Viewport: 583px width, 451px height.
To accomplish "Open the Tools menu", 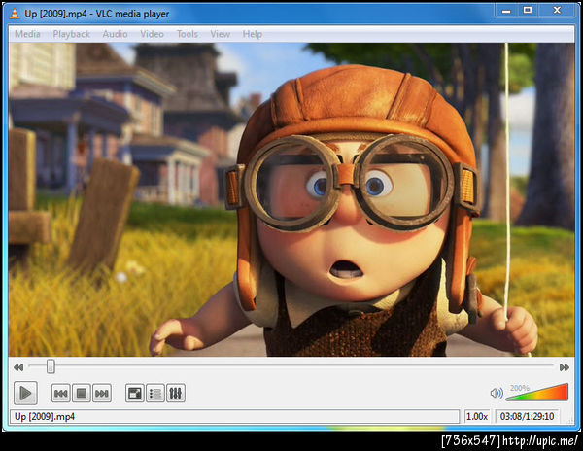I will point(187,34).
